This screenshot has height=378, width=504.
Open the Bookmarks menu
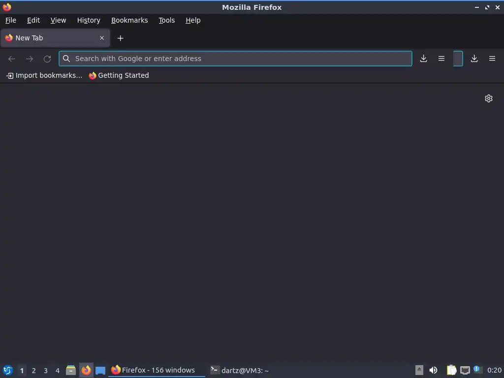[x=129, y=20]
